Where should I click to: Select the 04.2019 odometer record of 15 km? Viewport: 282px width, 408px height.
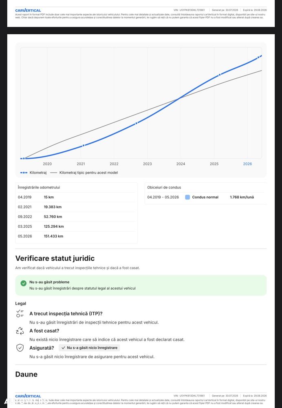click(x=76, y=197)
